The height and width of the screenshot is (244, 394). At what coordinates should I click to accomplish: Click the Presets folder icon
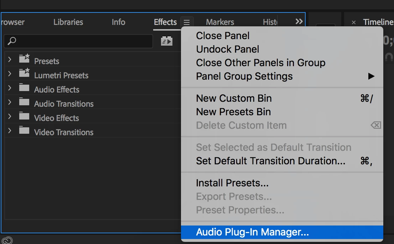coord(24,59)
